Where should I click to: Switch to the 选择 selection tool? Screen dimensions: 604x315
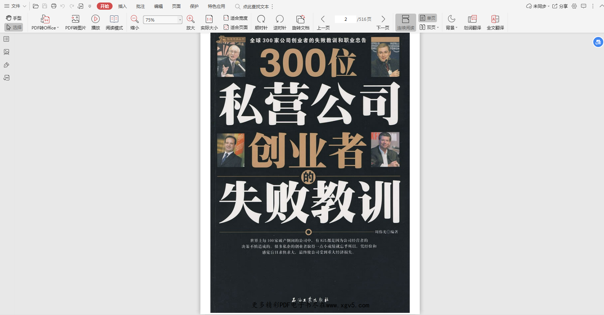(x=14, y=27)
